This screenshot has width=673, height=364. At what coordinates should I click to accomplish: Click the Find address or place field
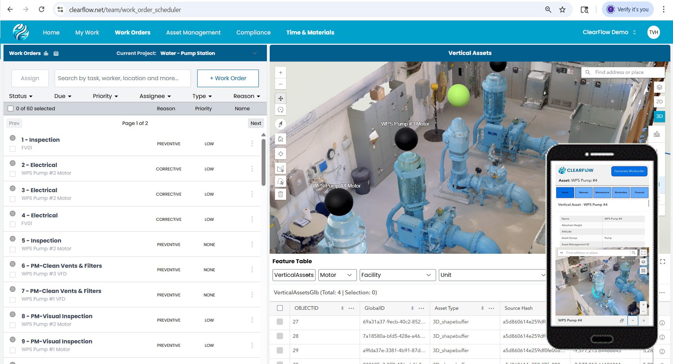coord(623,72)
